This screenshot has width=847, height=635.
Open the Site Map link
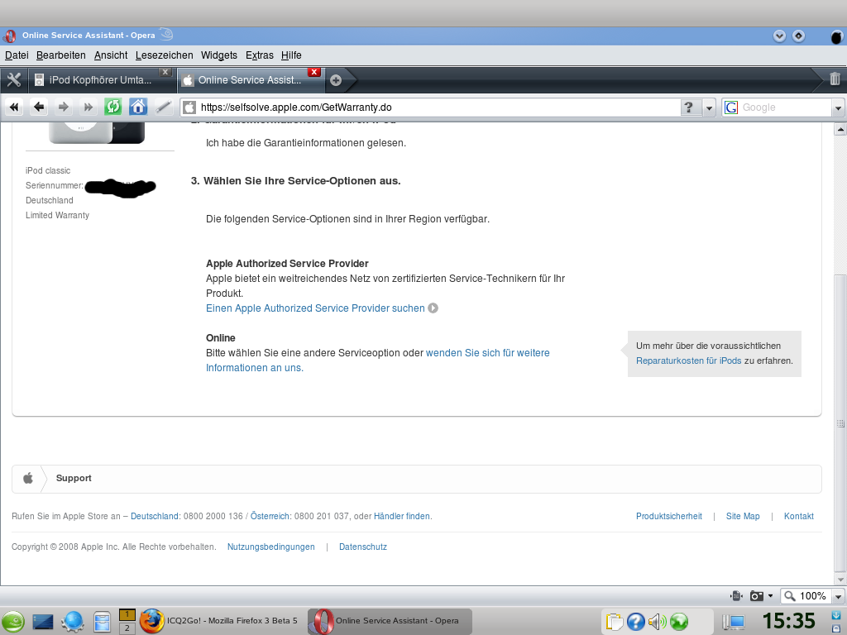click(x=743, y=516)
